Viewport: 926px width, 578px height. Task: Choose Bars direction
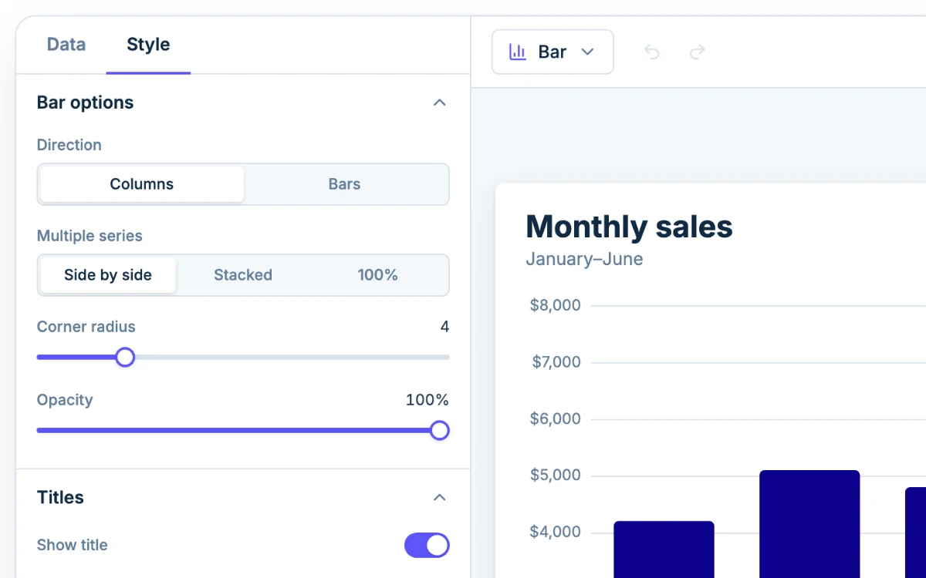tap(344, 184)
